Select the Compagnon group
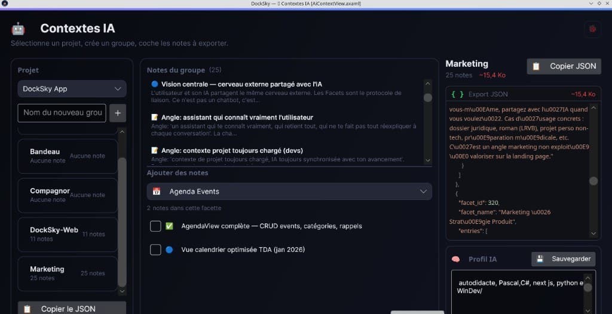612x314 pixels. point(68,195)
